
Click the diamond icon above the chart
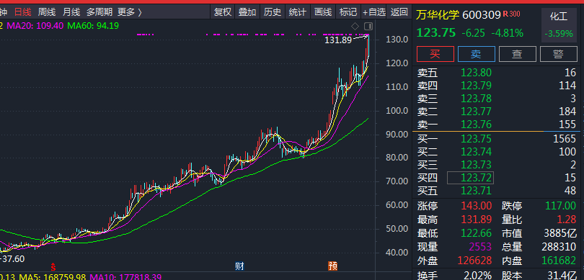[x=355, y=26]
